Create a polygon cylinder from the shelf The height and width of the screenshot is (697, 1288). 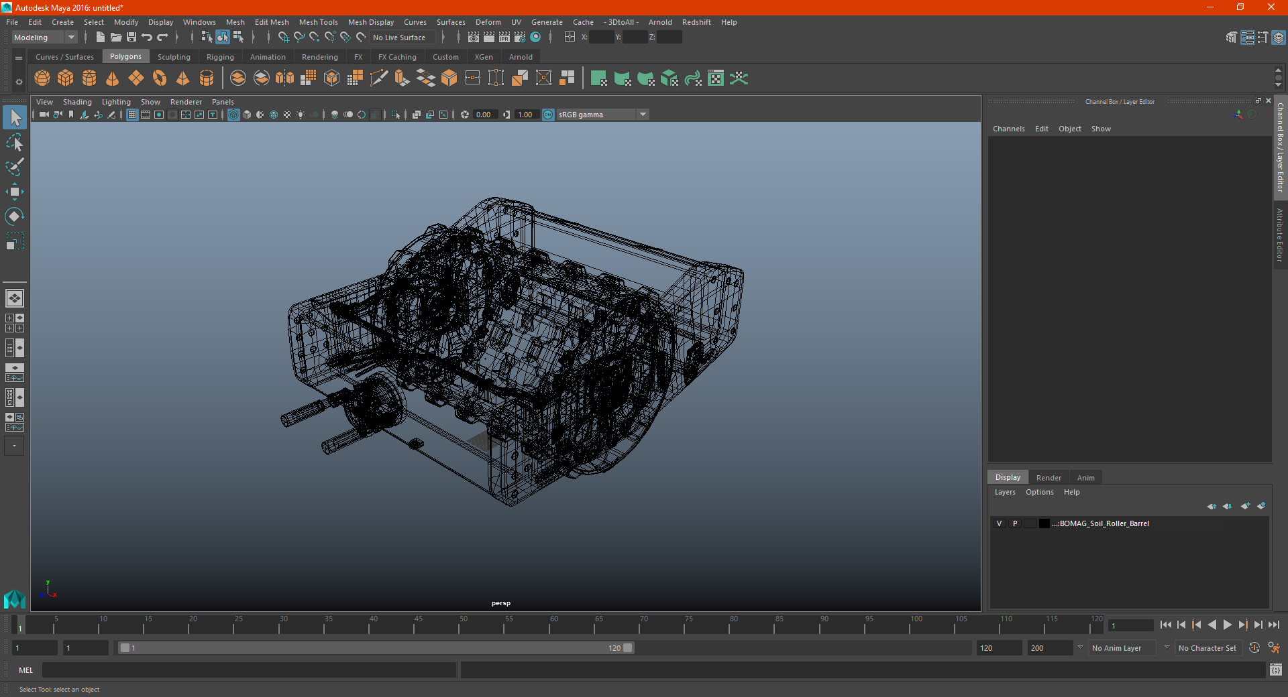tap(89, 78)
